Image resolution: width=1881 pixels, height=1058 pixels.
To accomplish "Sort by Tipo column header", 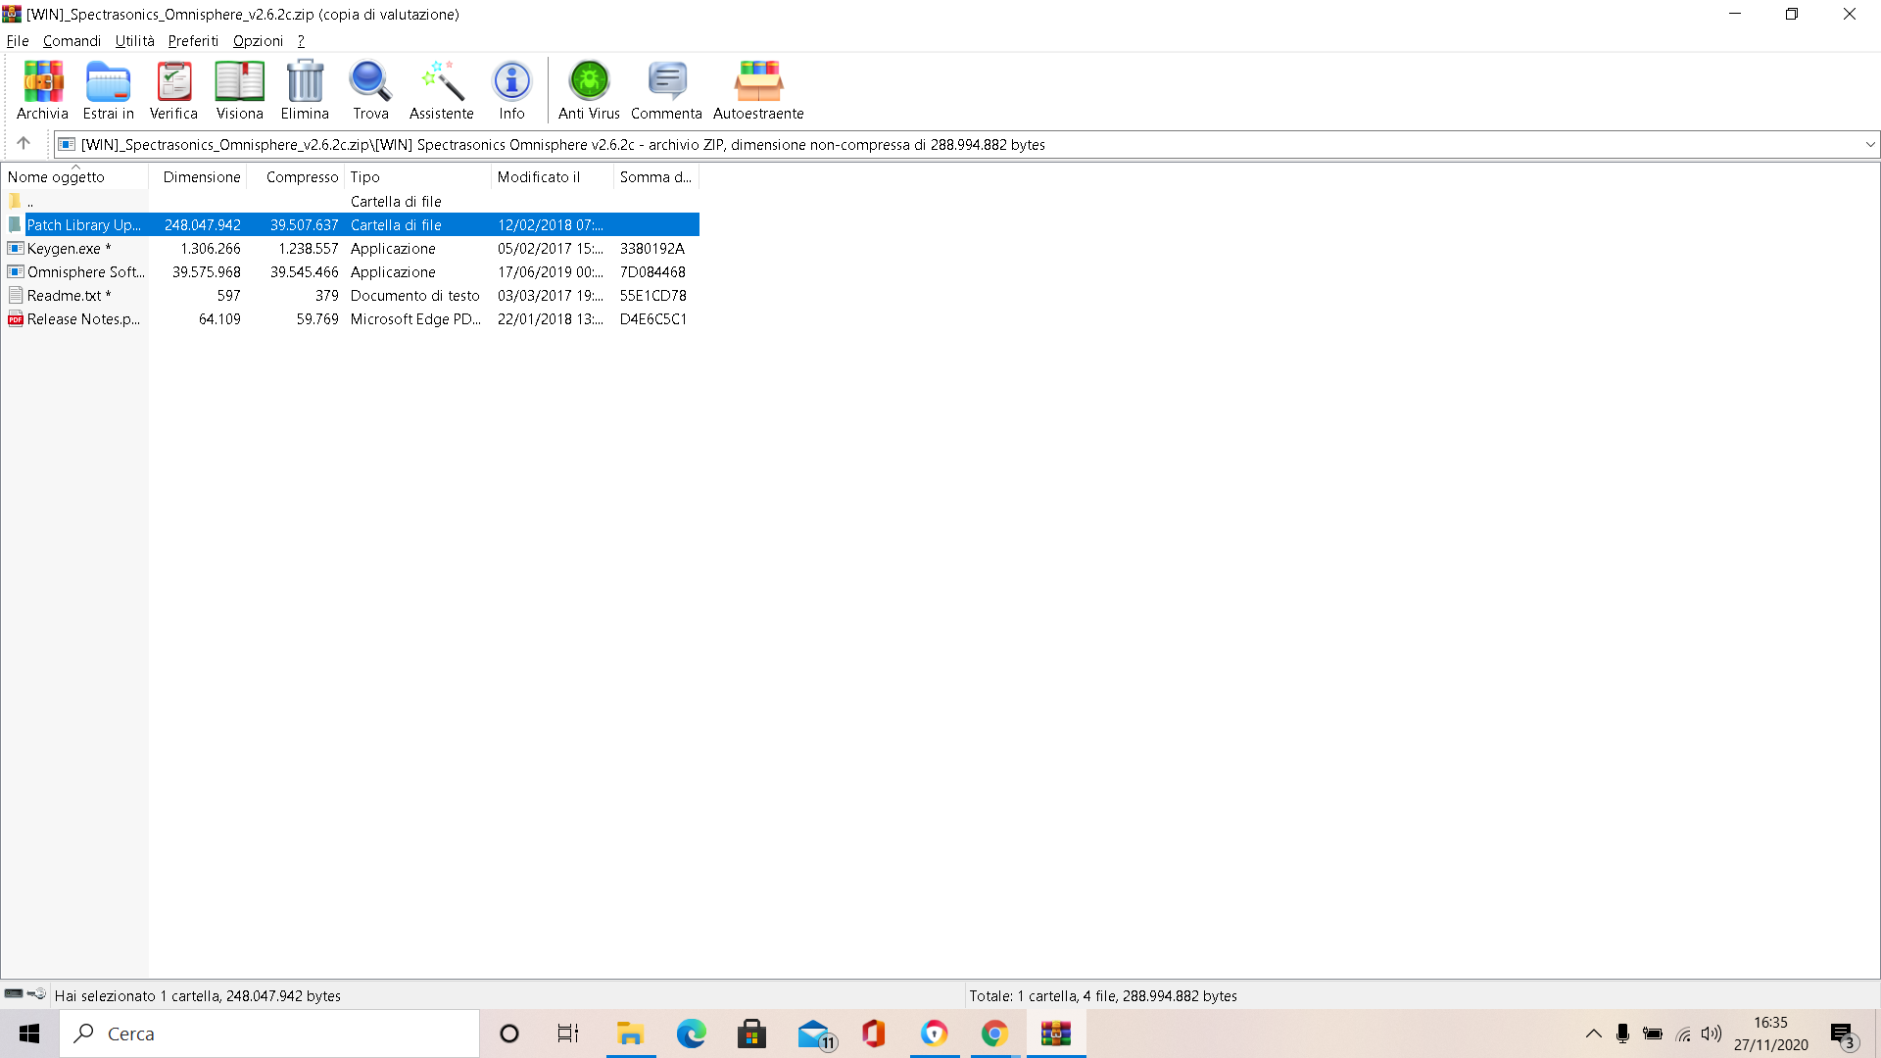I will (x=417, y=176).
